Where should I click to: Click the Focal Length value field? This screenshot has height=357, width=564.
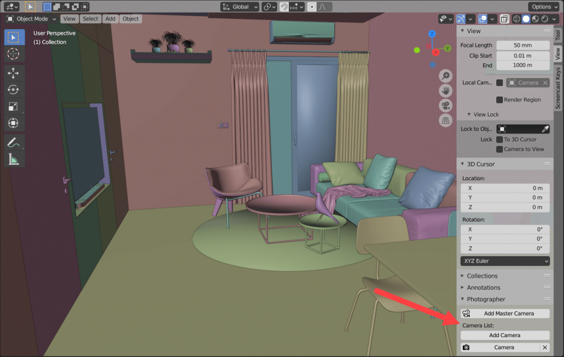click(522, 45)
